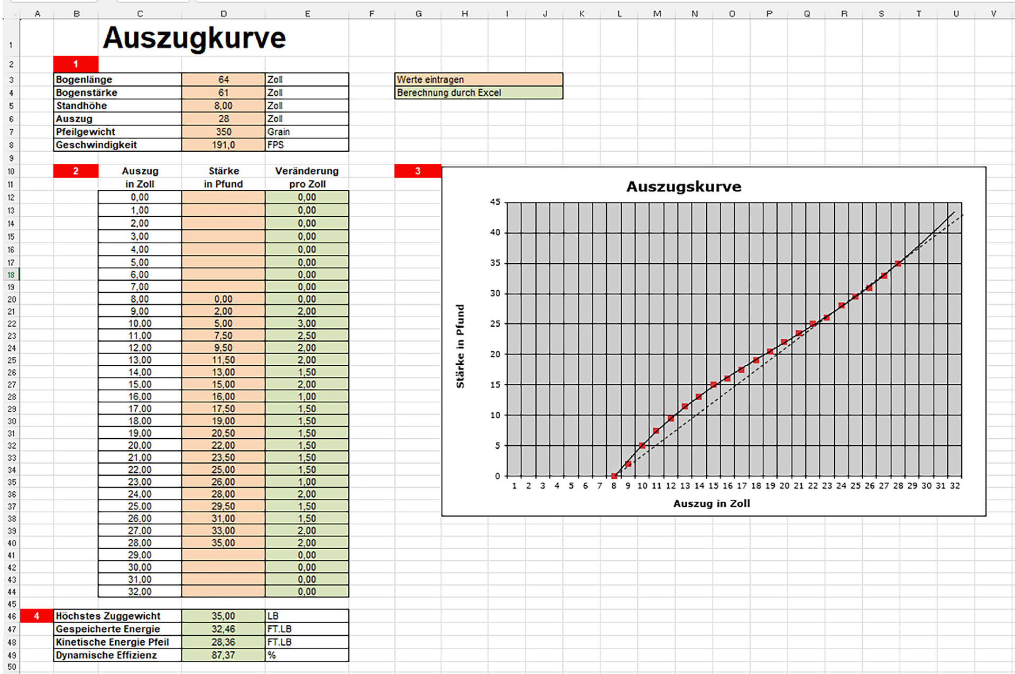The height and width of the screenshot is (674, 1015).
Task: Select the Auszugskurve chart title
Action: [x=684, y=187]
